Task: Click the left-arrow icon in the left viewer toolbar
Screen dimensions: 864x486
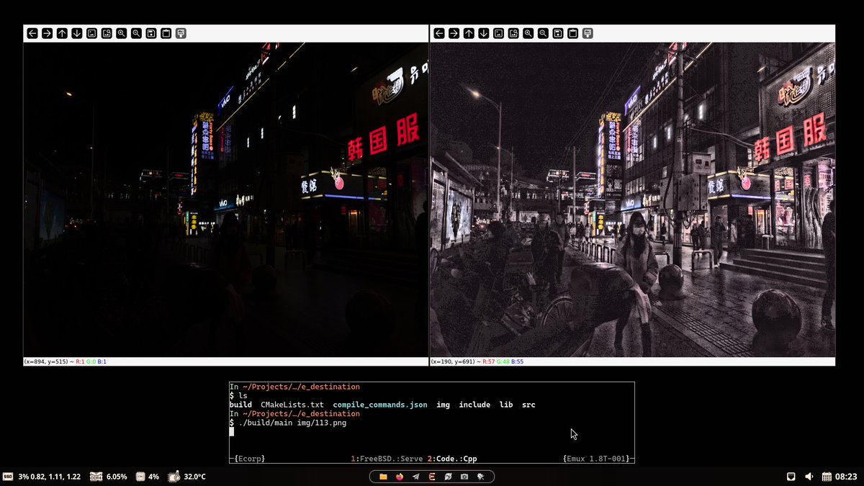Action: click(32, 33)
